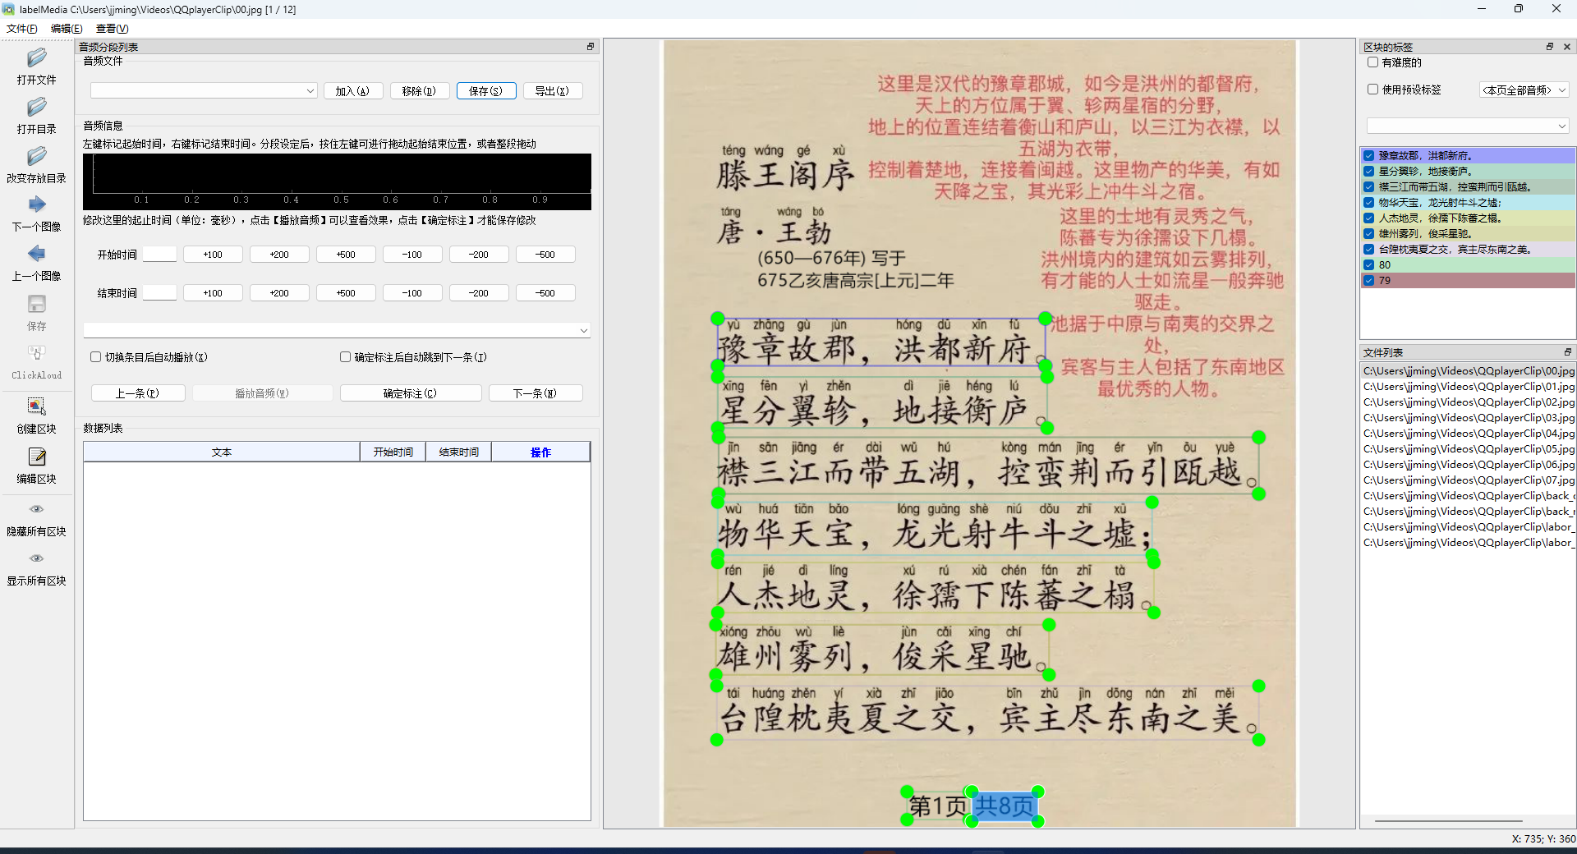Enable 切换条目后自动播放 checkbox

[x=95, y=357]
